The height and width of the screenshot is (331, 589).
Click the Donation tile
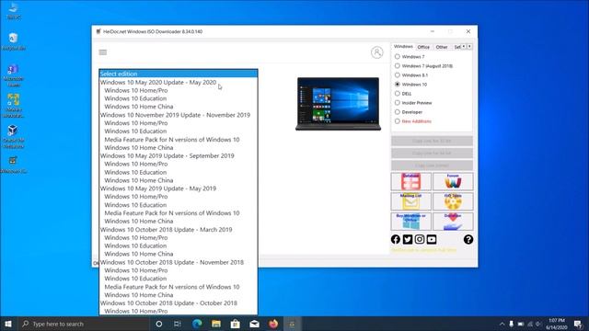453,222
